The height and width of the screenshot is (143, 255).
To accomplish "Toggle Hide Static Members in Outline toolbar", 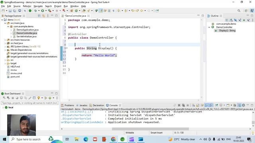I will (x=240, y=20).
